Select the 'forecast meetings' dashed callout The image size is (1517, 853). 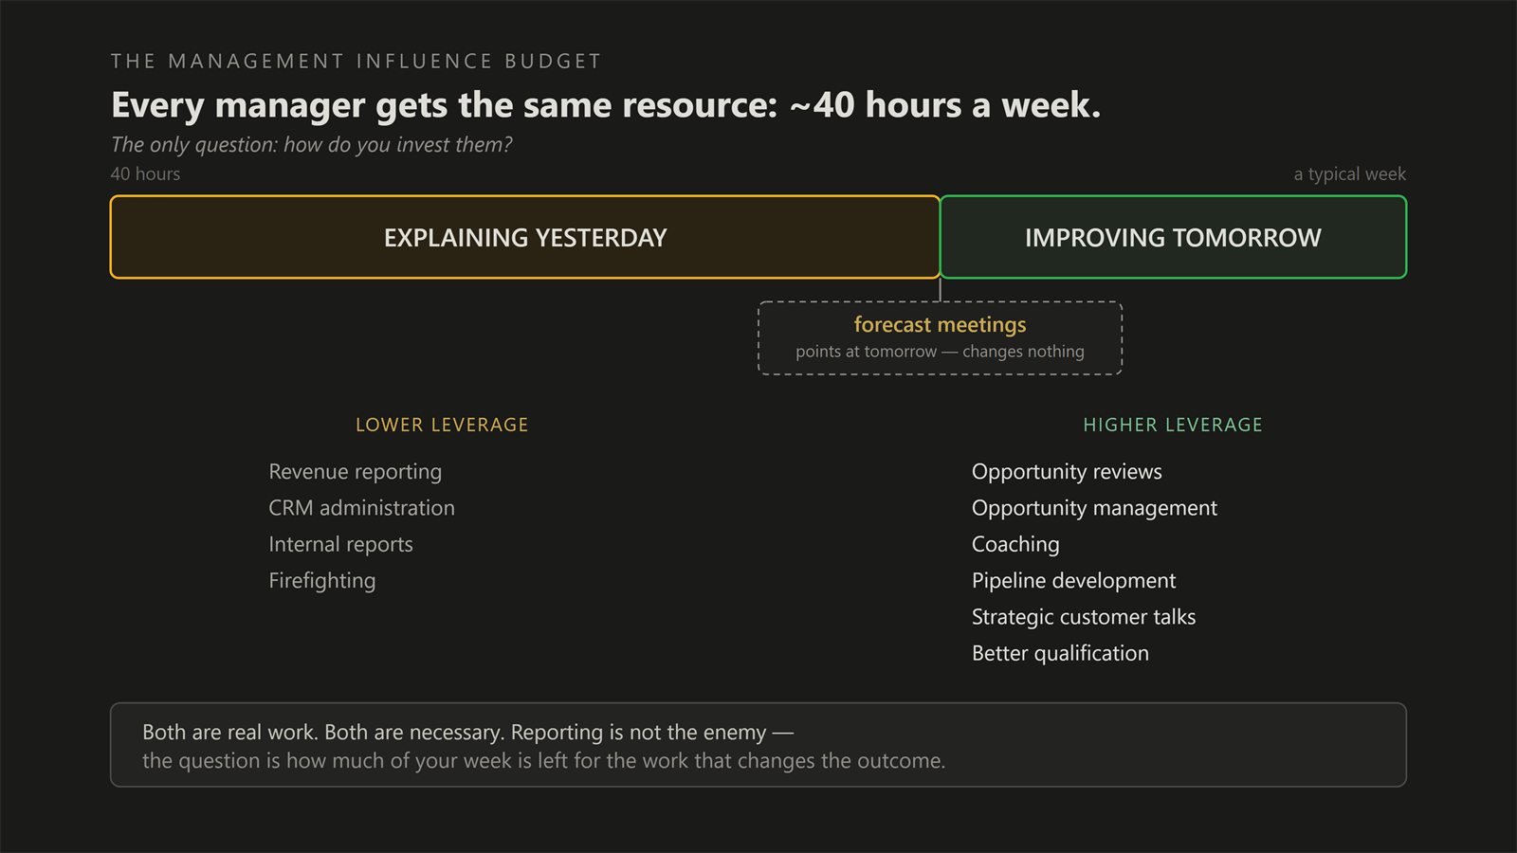(x=940, y=338)
